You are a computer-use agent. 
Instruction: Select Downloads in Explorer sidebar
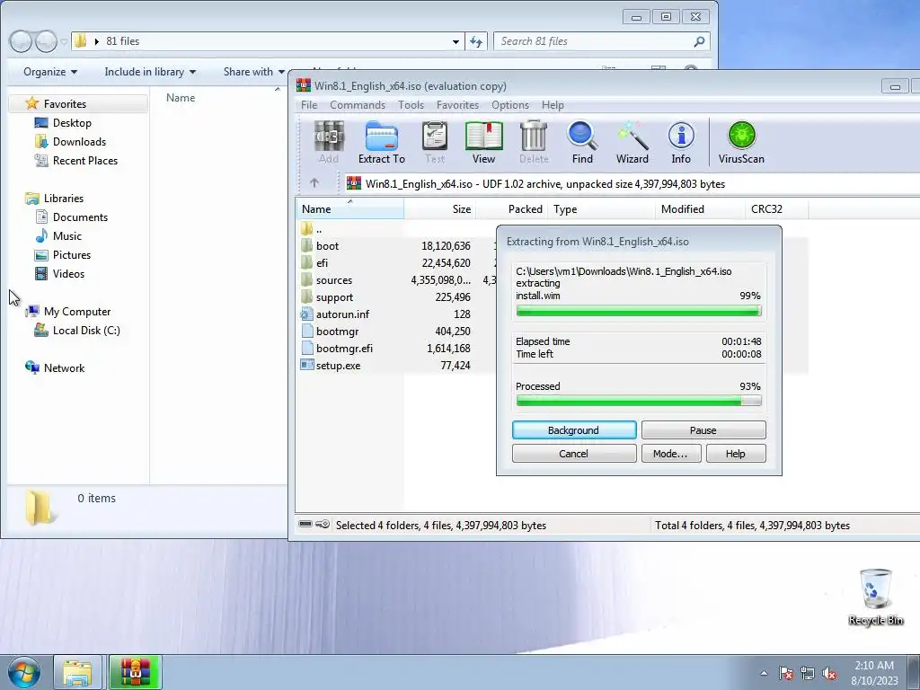pos(70,141)
